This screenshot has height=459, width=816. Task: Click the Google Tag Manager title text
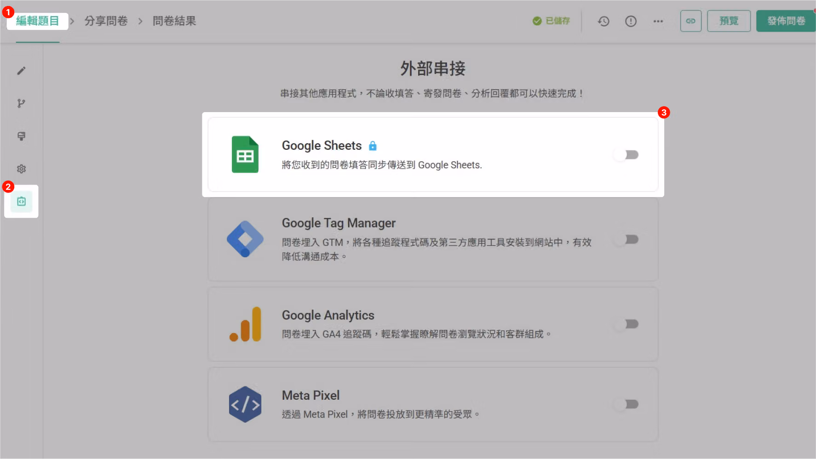[339, 223]
